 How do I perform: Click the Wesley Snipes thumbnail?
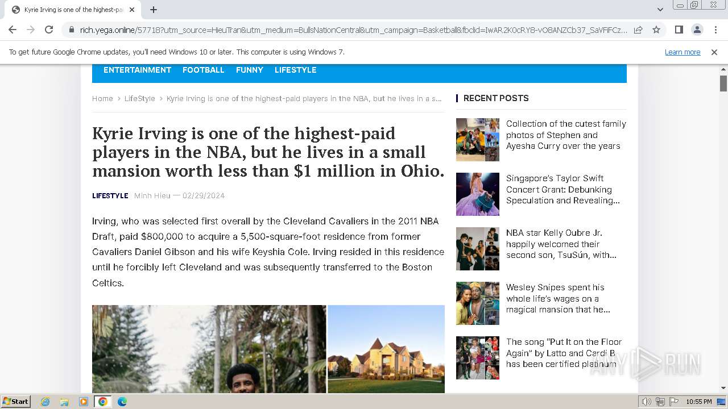(478, 303)
